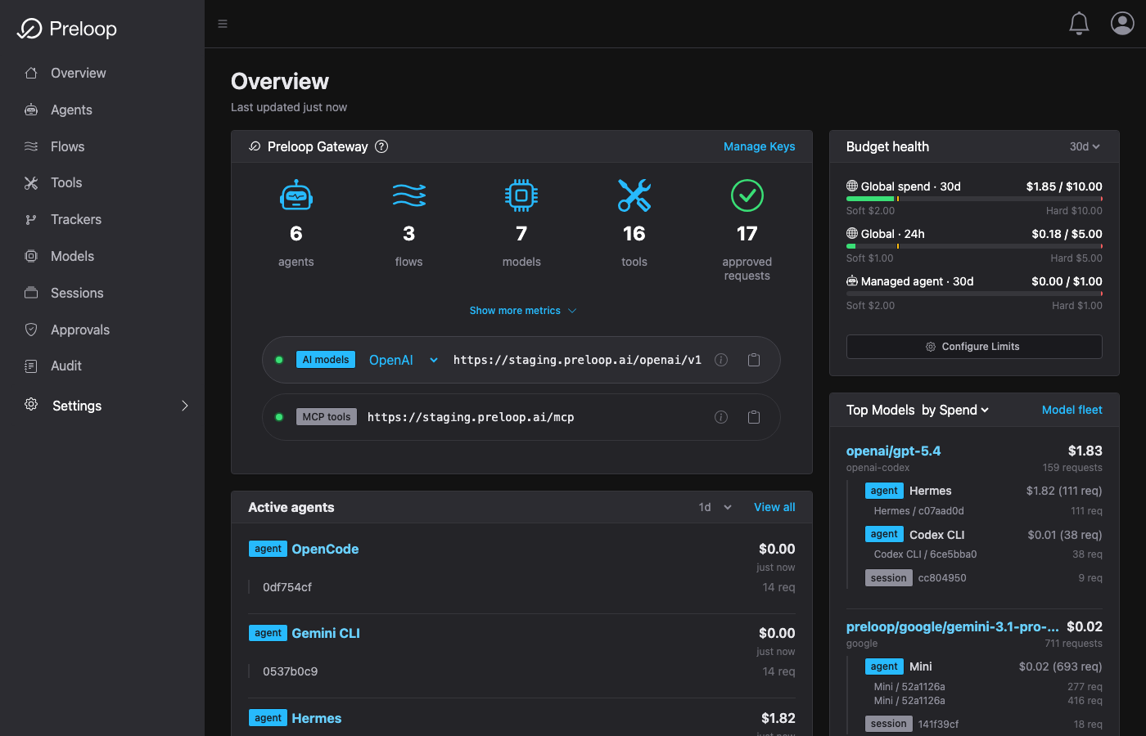Click the Sessions icon in sidebar

coord(31,293)
